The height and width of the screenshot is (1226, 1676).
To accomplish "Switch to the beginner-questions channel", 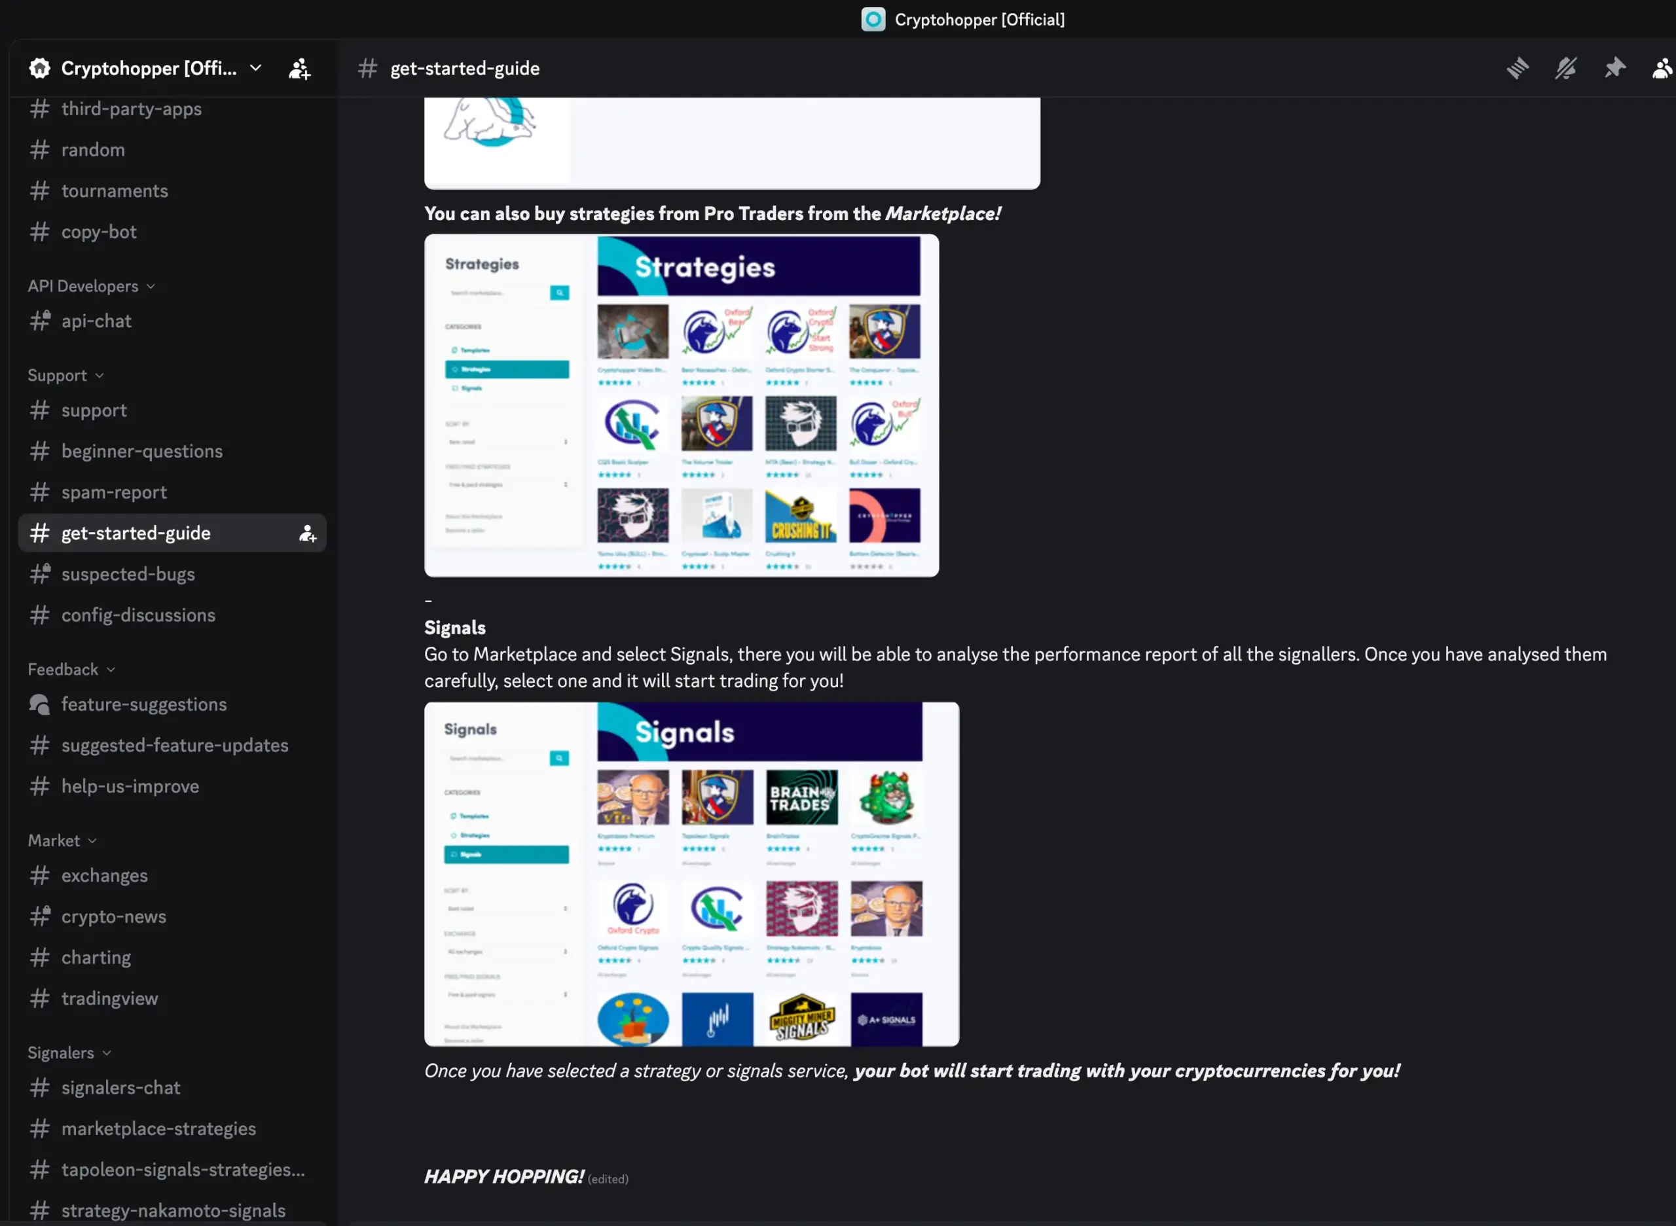I will click(142, 451).
